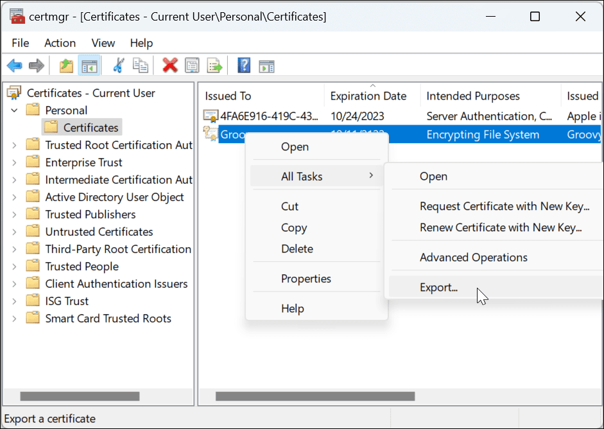The image size is (604, 429).
Task: Open the Action menu in menu bar
Action: (x=60, y=43)
